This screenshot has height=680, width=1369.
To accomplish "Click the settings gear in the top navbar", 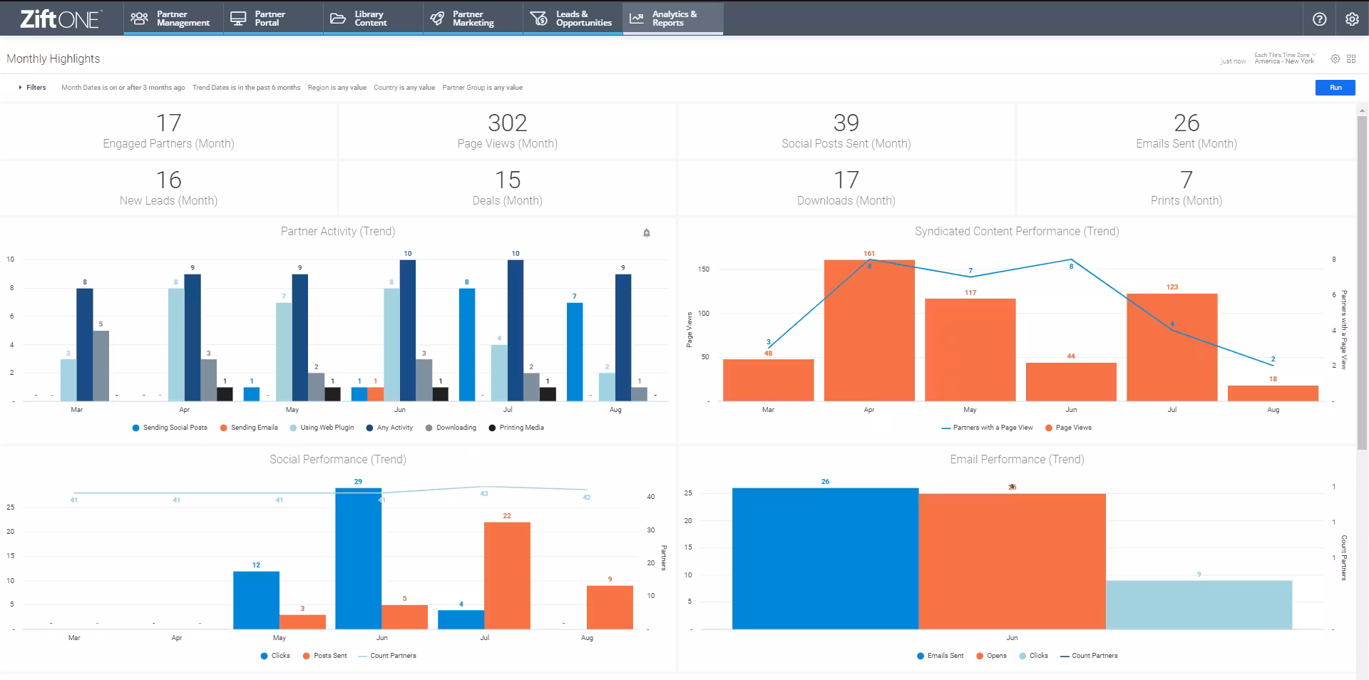I will pyautogui.click(x=1351, y=19).
